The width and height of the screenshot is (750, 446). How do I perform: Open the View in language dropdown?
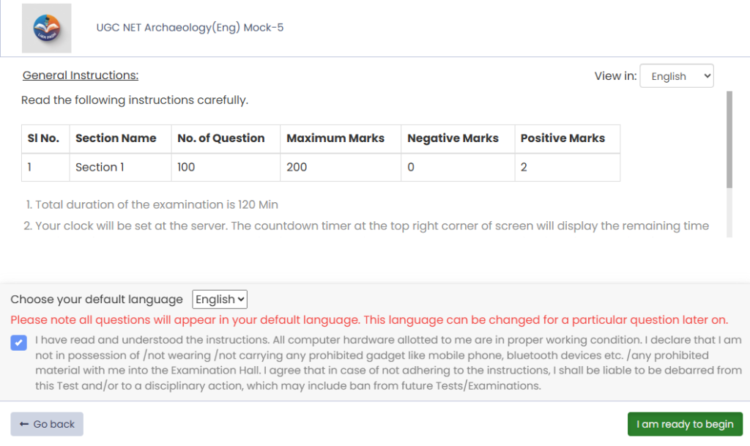[676, 76]
